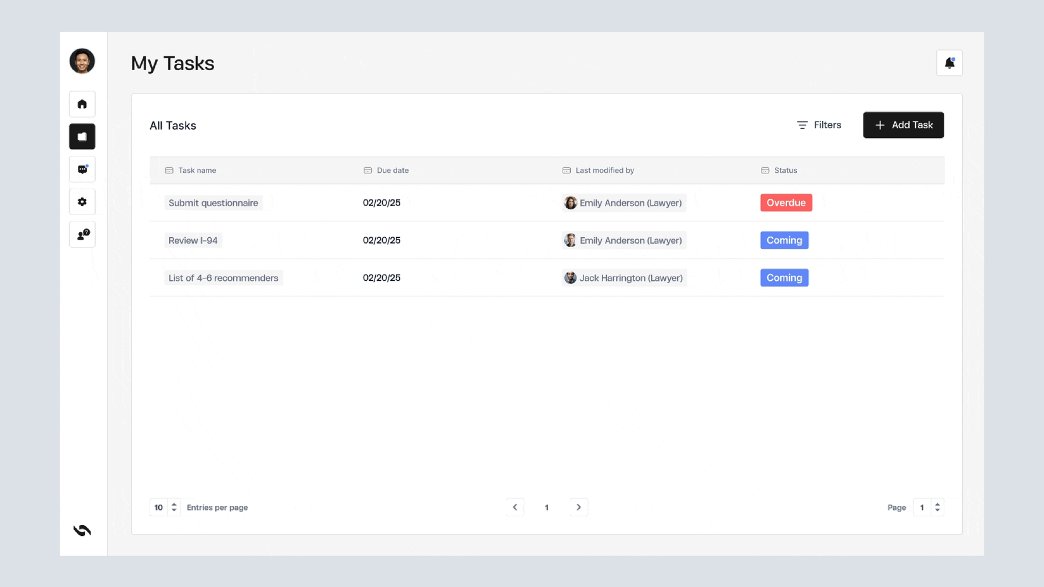Image resolution: width=1044 pixels, height=587 pixels.
Task: Click the entries per page value 10
Action: tap(159, 508)
